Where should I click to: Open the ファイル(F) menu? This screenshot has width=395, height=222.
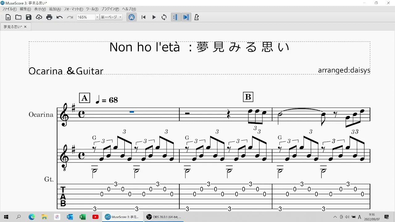pos(10,9)
